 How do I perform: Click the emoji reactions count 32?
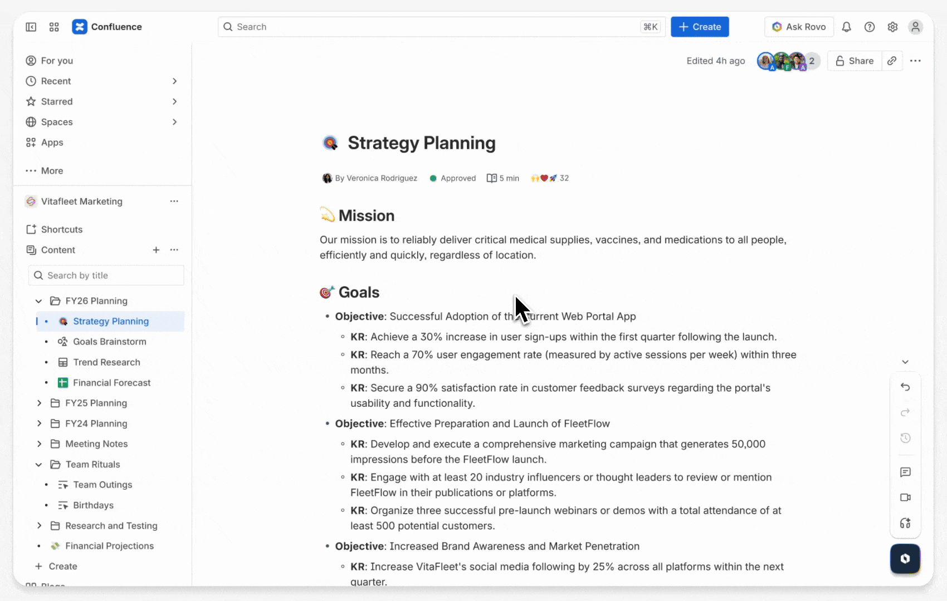[550, 178]
